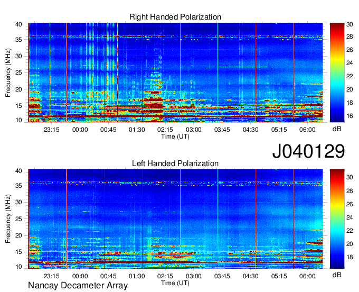359x292 pixels.
Task: Click the 04:30 time tick of Left Handed plot
Action: click(250, 276)
